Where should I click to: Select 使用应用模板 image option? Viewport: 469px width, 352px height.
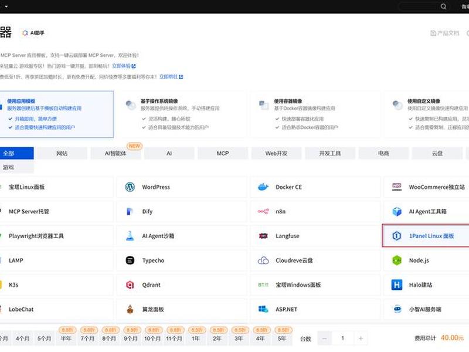coord(56,114)
